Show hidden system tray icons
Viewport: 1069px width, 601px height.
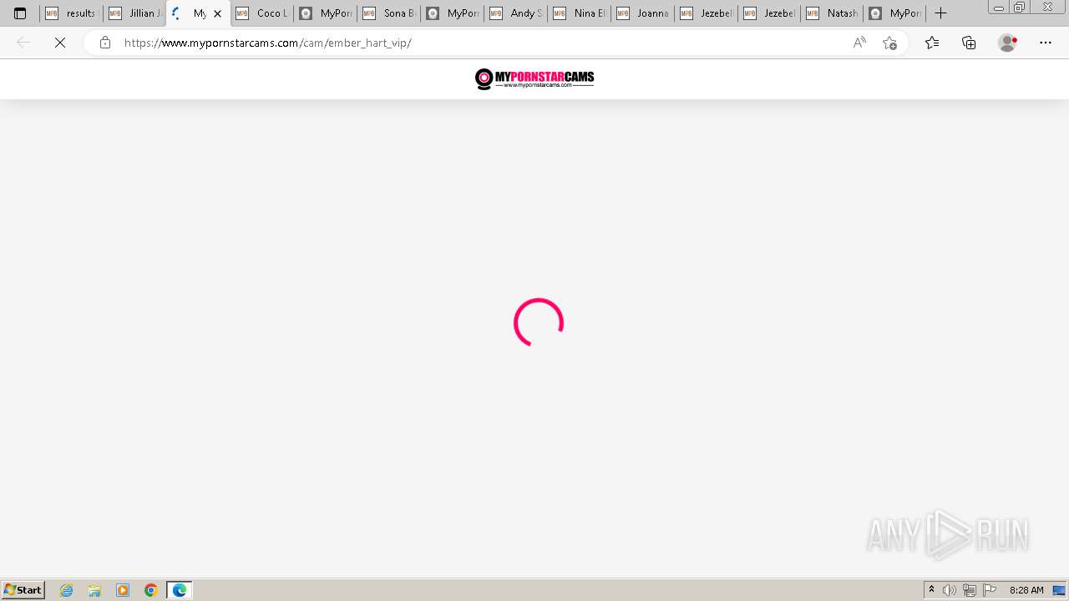(932, 590)
